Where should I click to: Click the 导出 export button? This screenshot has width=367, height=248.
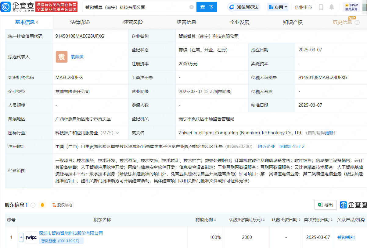point(326,205)
